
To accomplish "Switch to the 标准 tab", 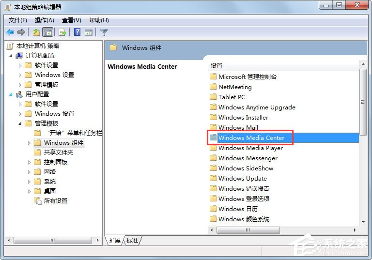I will coord(132,241).
